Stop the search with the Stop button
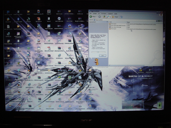Image resolution: width=171 pixels, height=128 pixels. click(x=103, y=56)
